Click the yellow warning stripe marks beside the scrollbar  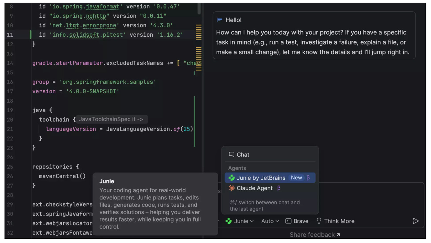(x=198, y=48)
